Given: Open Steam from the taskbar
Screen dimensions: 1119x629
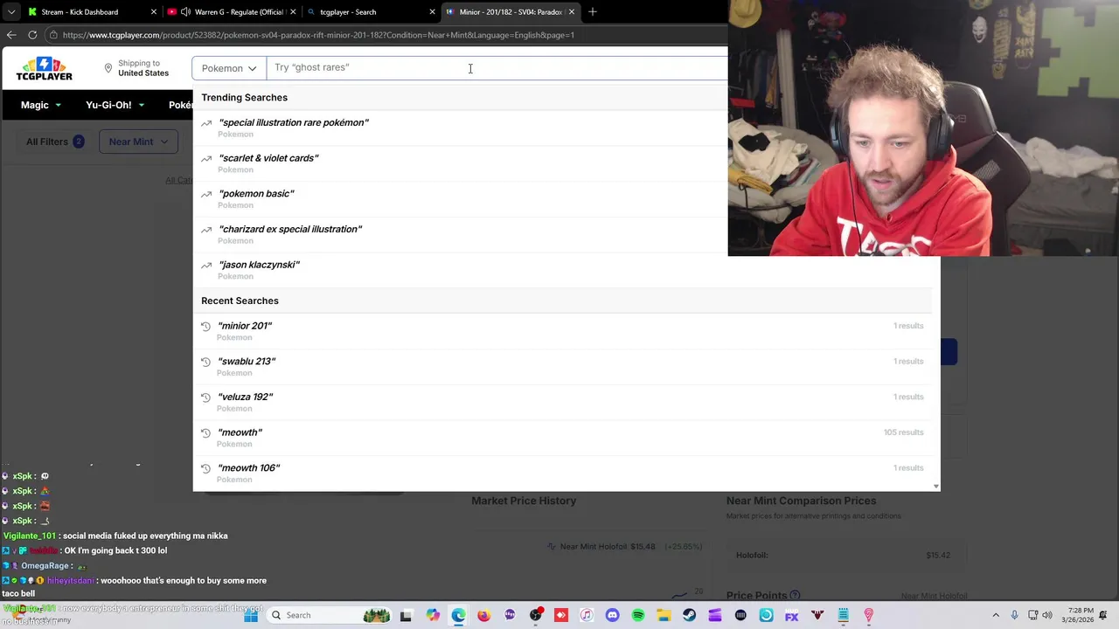Looking at the screenshot, I should point(689,615).
